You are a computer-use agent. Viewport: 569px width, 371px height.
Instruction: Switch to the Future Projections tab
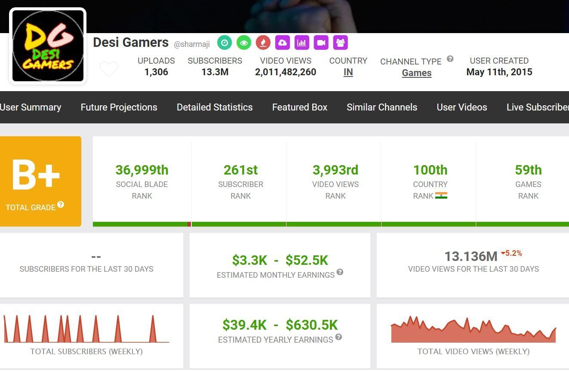[x=119, y=107]
